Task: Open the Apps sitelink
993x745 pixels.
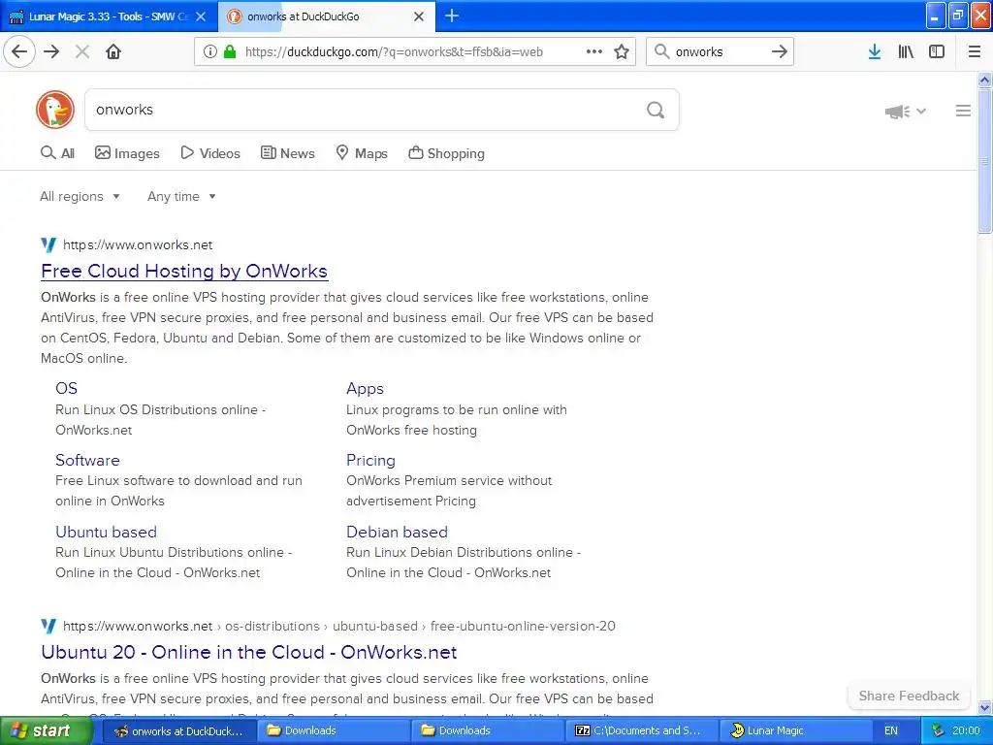Action: point(365,388)
